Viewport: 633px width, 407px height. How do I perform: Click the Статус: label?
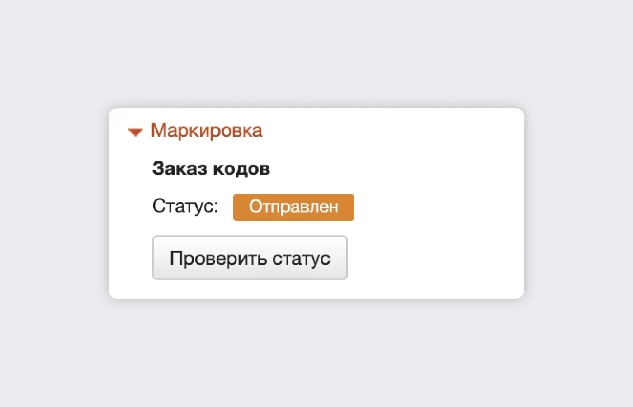[x=185, y=206]
